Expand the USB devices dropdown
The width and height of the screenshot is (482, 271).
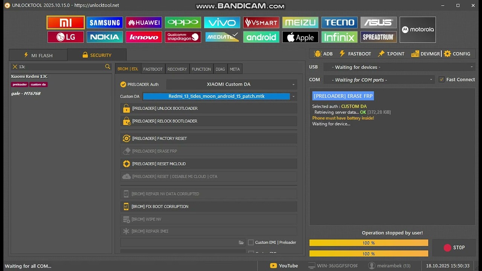coord(398,67)
